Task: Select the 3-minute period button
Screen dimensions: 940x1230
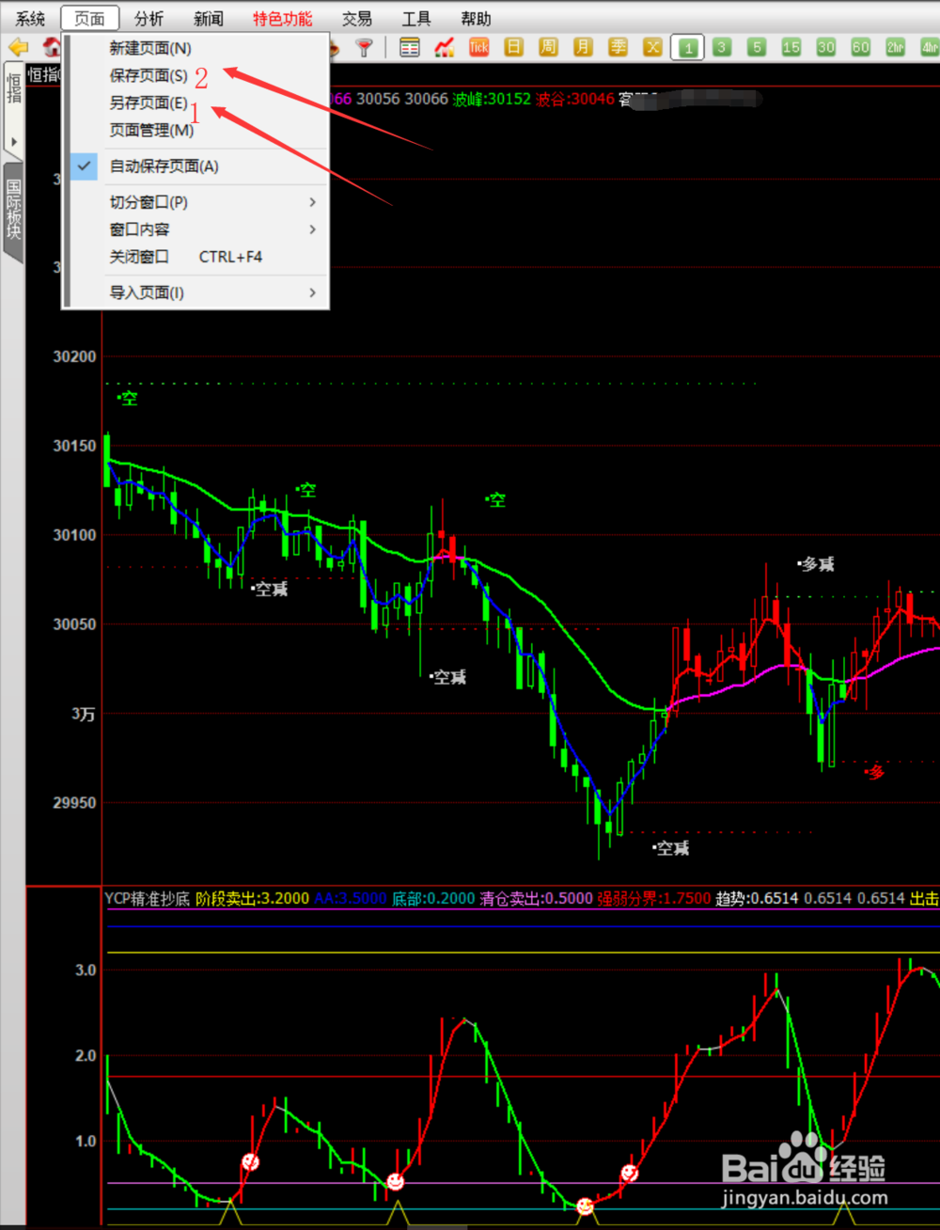Action: pyautogui.click(x=722, y=47)
